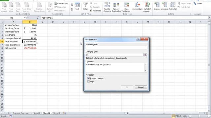The width and height of the screenshot is (211, 118).
Task: Click the Consolidate tool
Action: point(137,7)
